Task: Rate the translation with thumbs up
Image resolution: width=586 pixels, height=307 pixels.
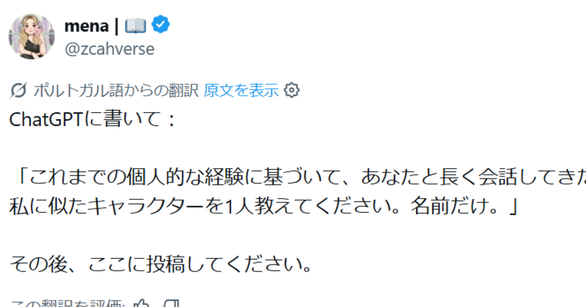Action: point(142,303)
